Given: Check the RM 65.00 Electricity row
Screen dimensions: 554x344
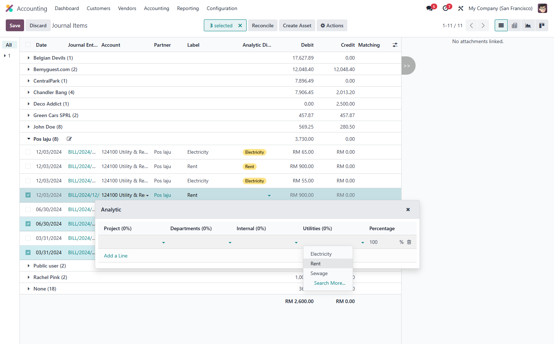Looking at the screenshot, I should pos(28,152).
